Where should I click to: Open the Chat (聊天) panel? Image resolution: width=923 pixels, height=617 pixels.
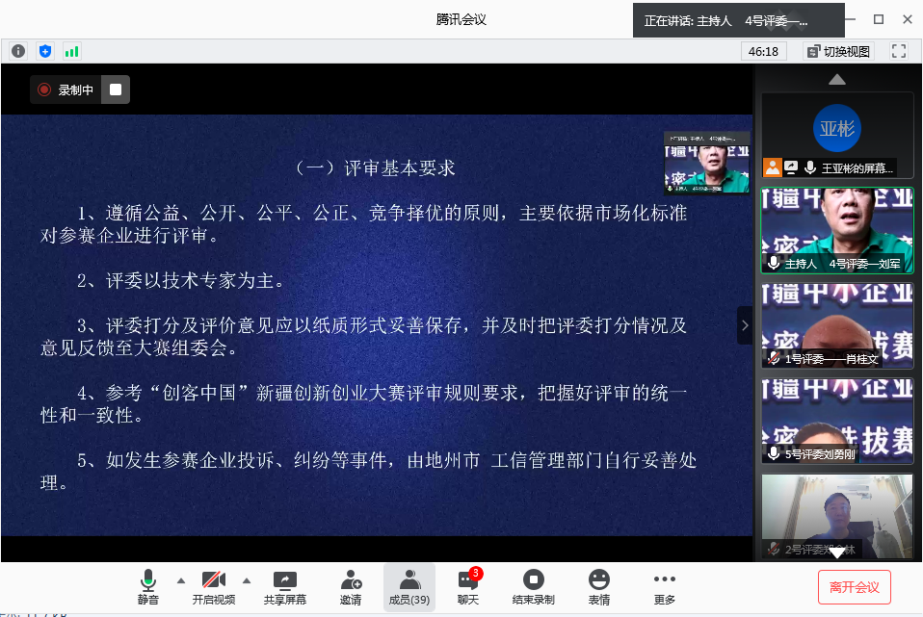click(x=468, y=587)
